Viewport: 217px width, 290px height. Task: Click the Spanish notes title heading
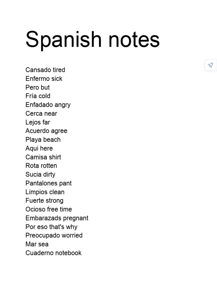pyautogui.click(x=93, y=40)
